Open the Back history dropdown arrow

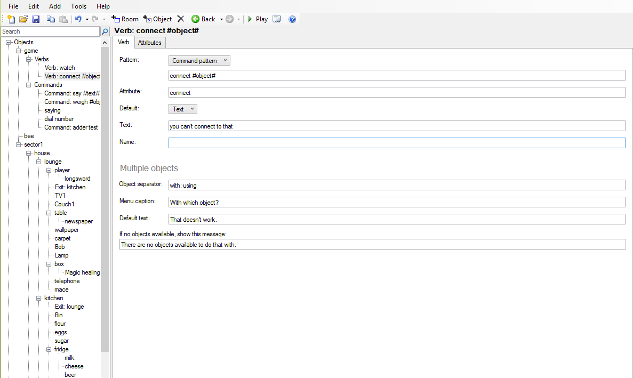[x=221, y=19]
